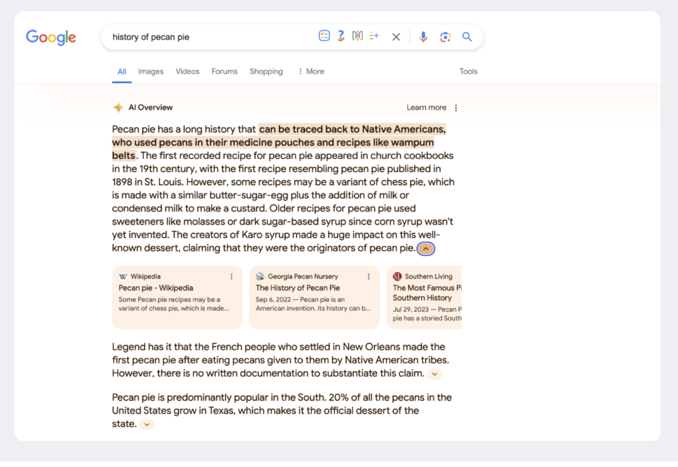This screenshot has width=678, height=467.
Task: Click the Georgia Pecan Nursery source name
Action: tap(302, 276)
